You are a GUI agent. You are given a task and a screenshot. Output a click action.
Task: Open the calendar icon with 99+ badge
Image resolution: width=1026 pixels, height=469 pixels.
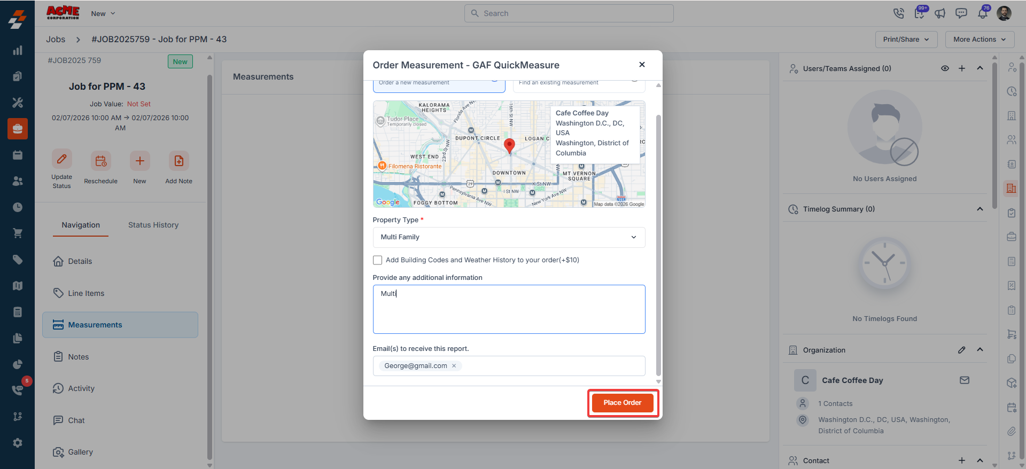(x=919, y=13)
